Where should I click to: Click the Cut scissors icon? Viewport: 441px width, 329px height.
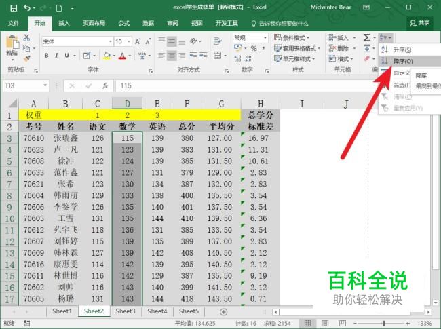point(26,37)
